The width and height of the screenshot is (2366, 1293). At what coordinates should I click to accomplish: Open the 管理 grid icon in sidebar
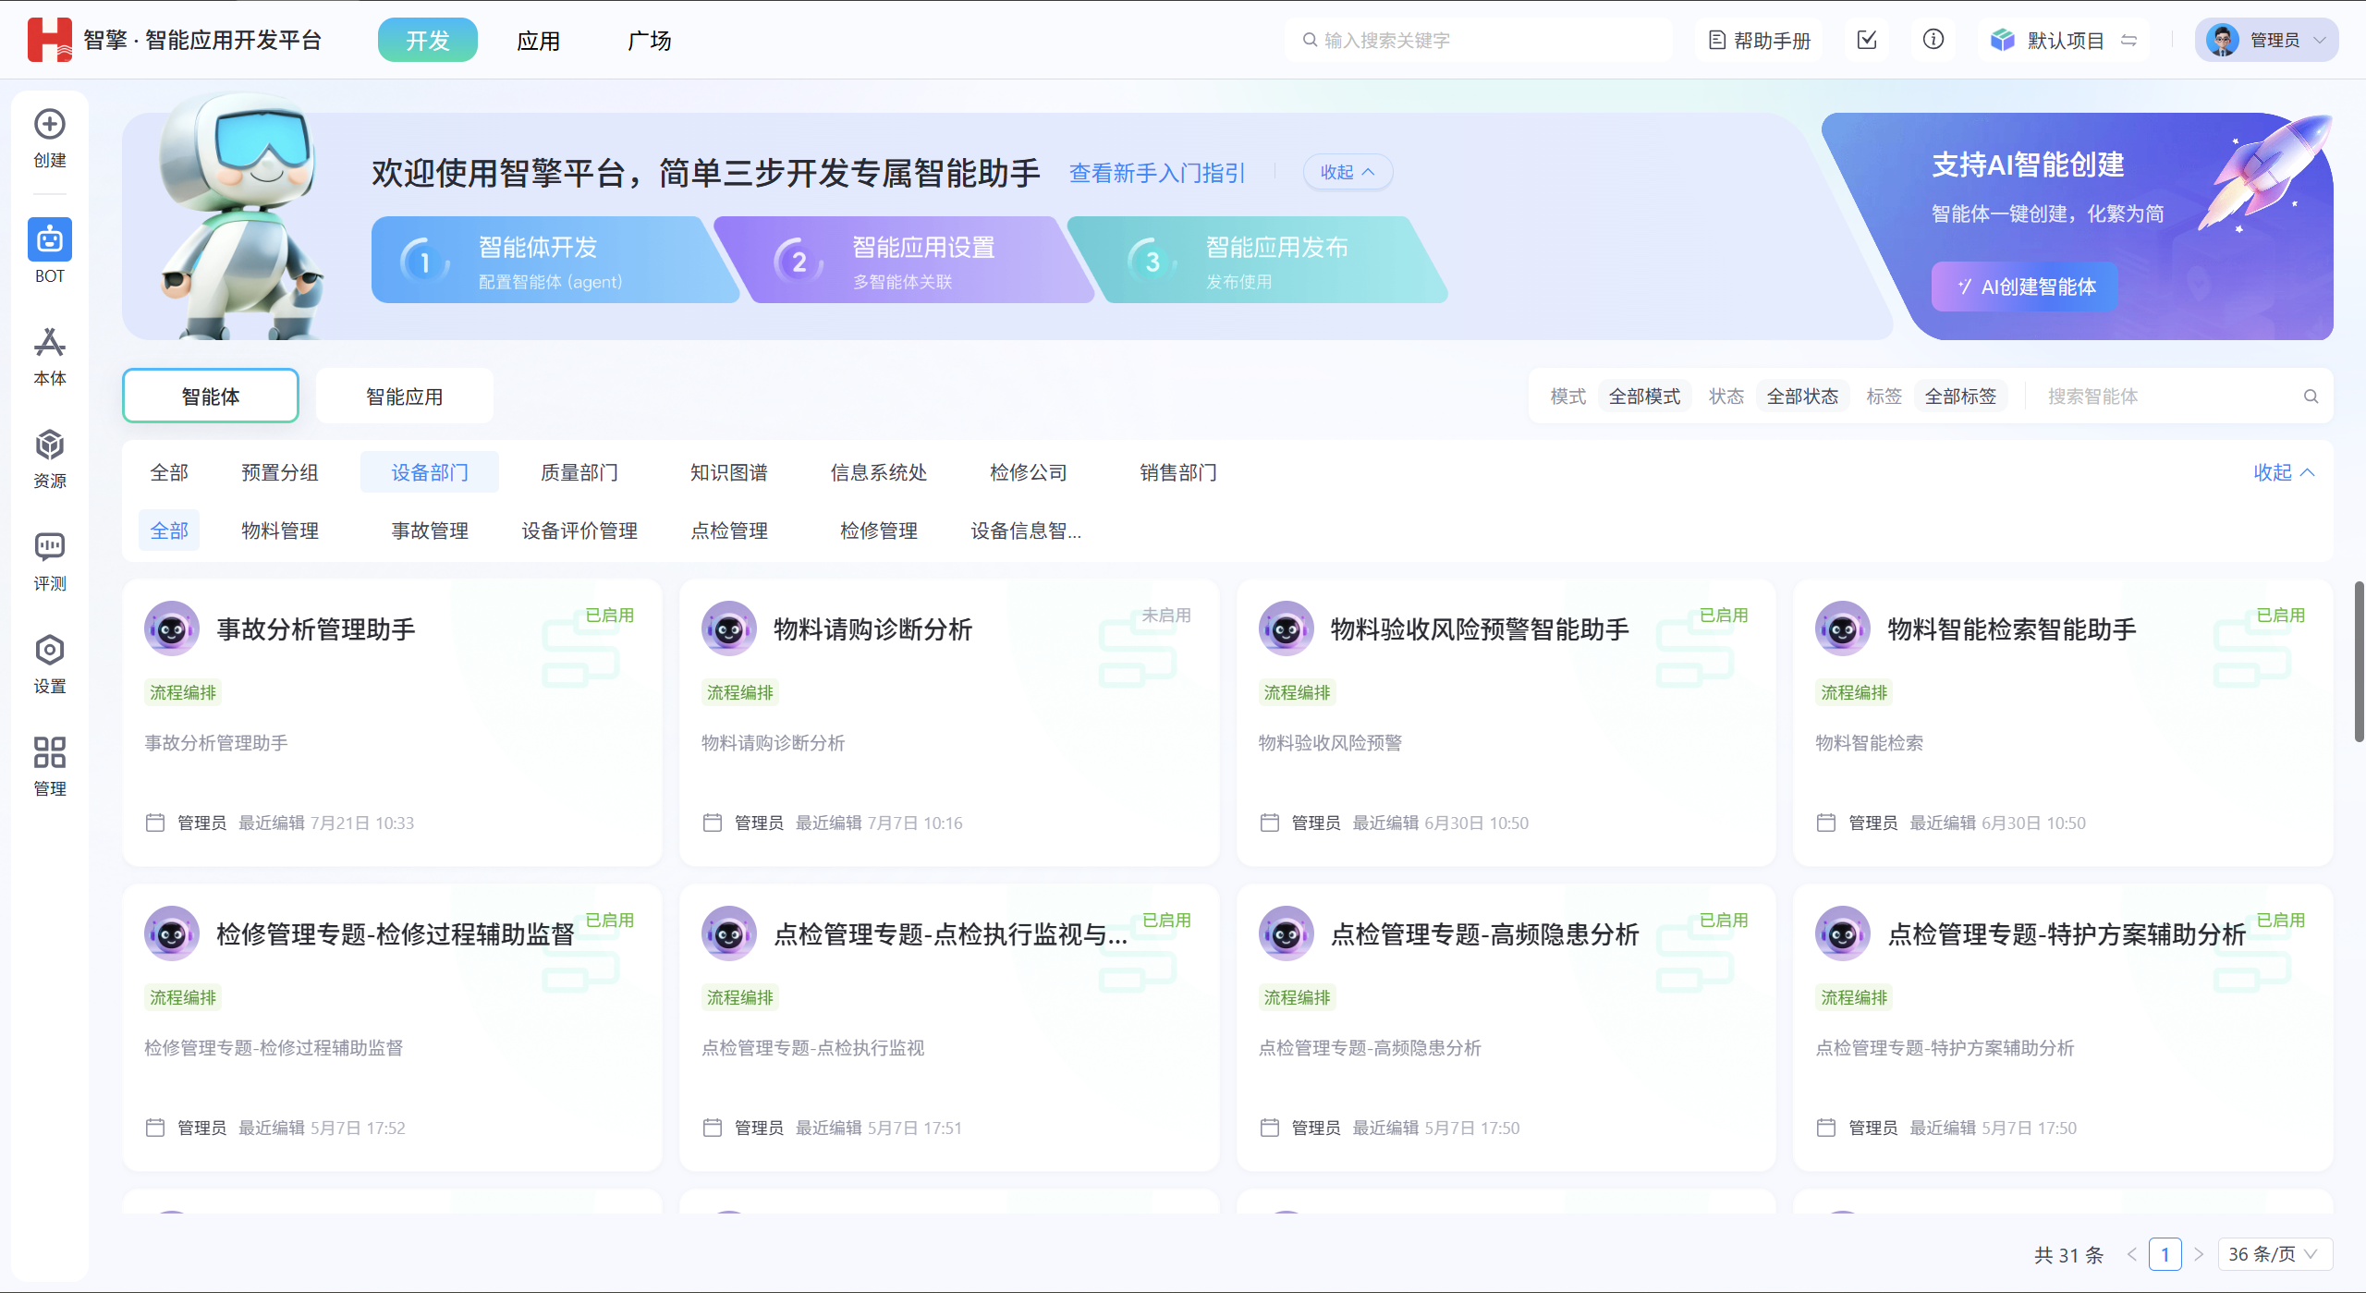tap(50, 752)
